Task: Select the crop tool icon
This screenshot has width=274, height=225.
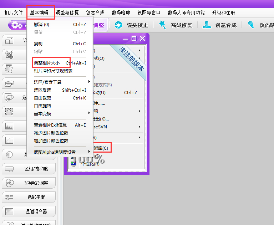Action: point(9,55)
